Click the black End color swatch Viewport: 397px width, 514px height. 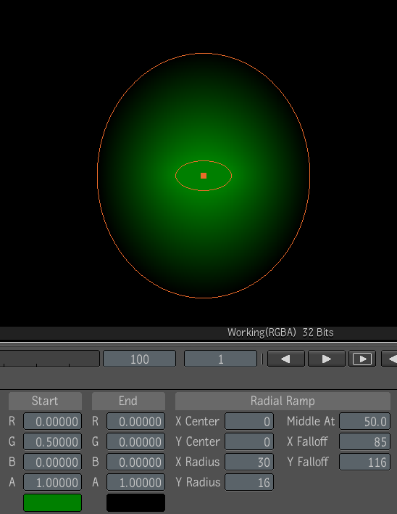pyautogui.click(x=135, y=502)
